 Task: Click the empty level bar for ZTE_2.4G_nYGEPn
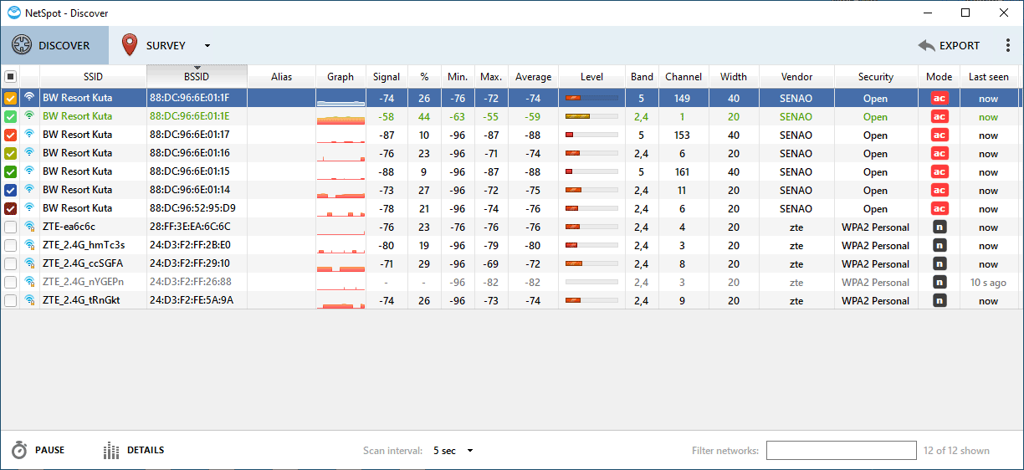591,282
